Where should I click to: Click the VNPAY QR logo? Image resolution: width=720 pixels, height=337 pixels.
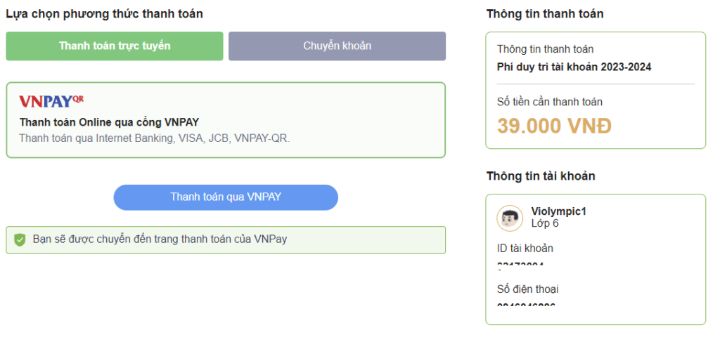[x=51, y=101]
